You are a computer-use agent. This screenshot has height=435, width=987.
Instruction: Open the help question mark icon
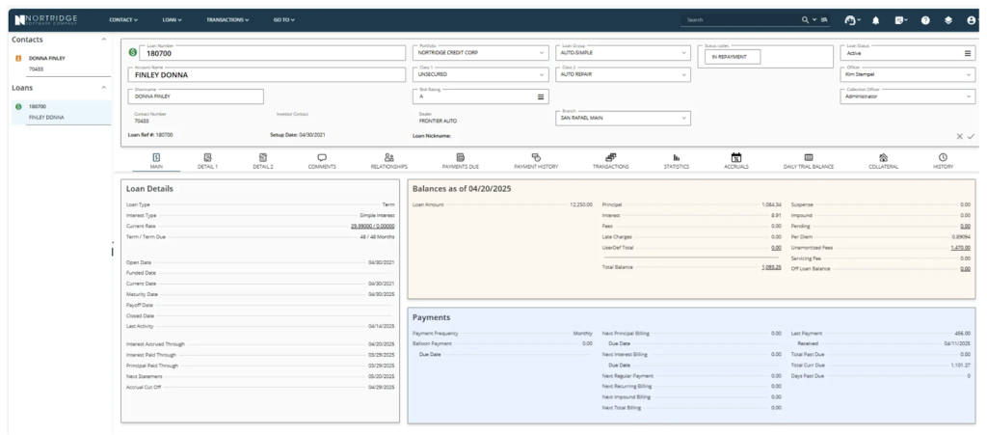pyautogui.click(x=925, y=20)
